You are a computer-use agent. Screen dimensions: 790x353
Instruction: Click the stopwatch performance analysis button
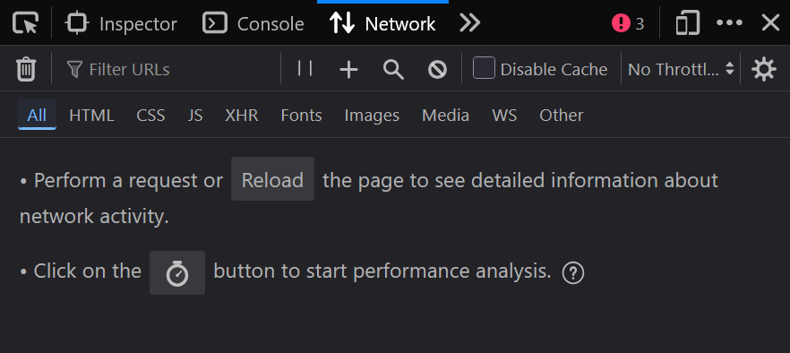click(x=177, y=273)
